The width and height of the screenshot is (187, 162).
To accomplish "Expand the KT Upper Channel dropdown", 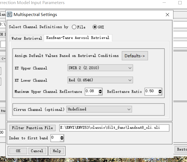I will pyautogui.click(x=100, y=68).
